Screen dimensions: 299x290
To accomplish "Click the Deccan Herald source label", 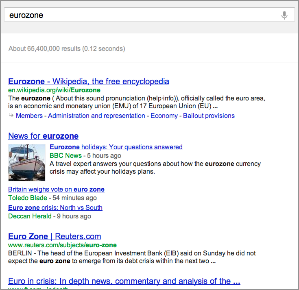I will (x=30, y=216).
